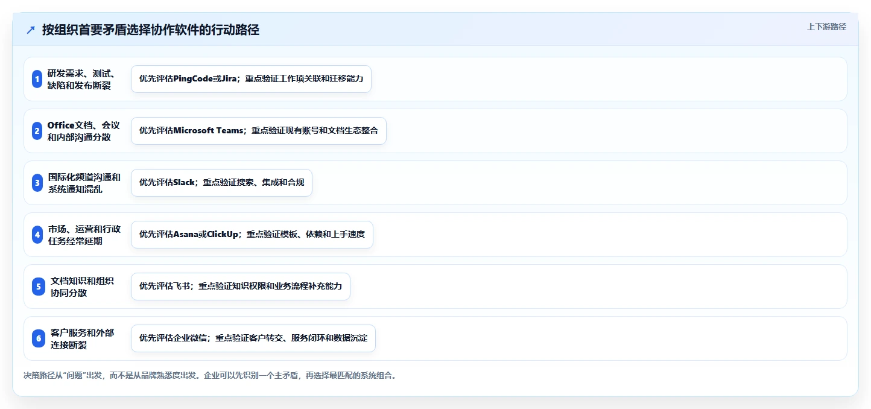Select the Office文档、会议和内部沟通分散 label
871x409 pixels.
84,131
